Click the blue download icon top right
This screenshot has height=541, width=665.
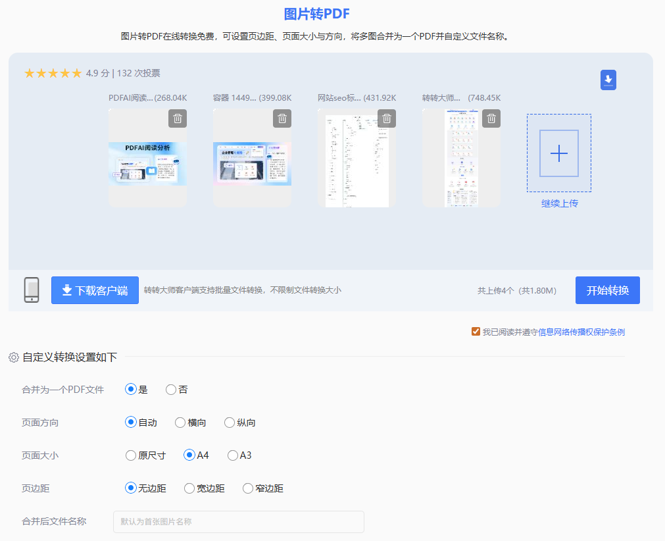pos(608,80)
